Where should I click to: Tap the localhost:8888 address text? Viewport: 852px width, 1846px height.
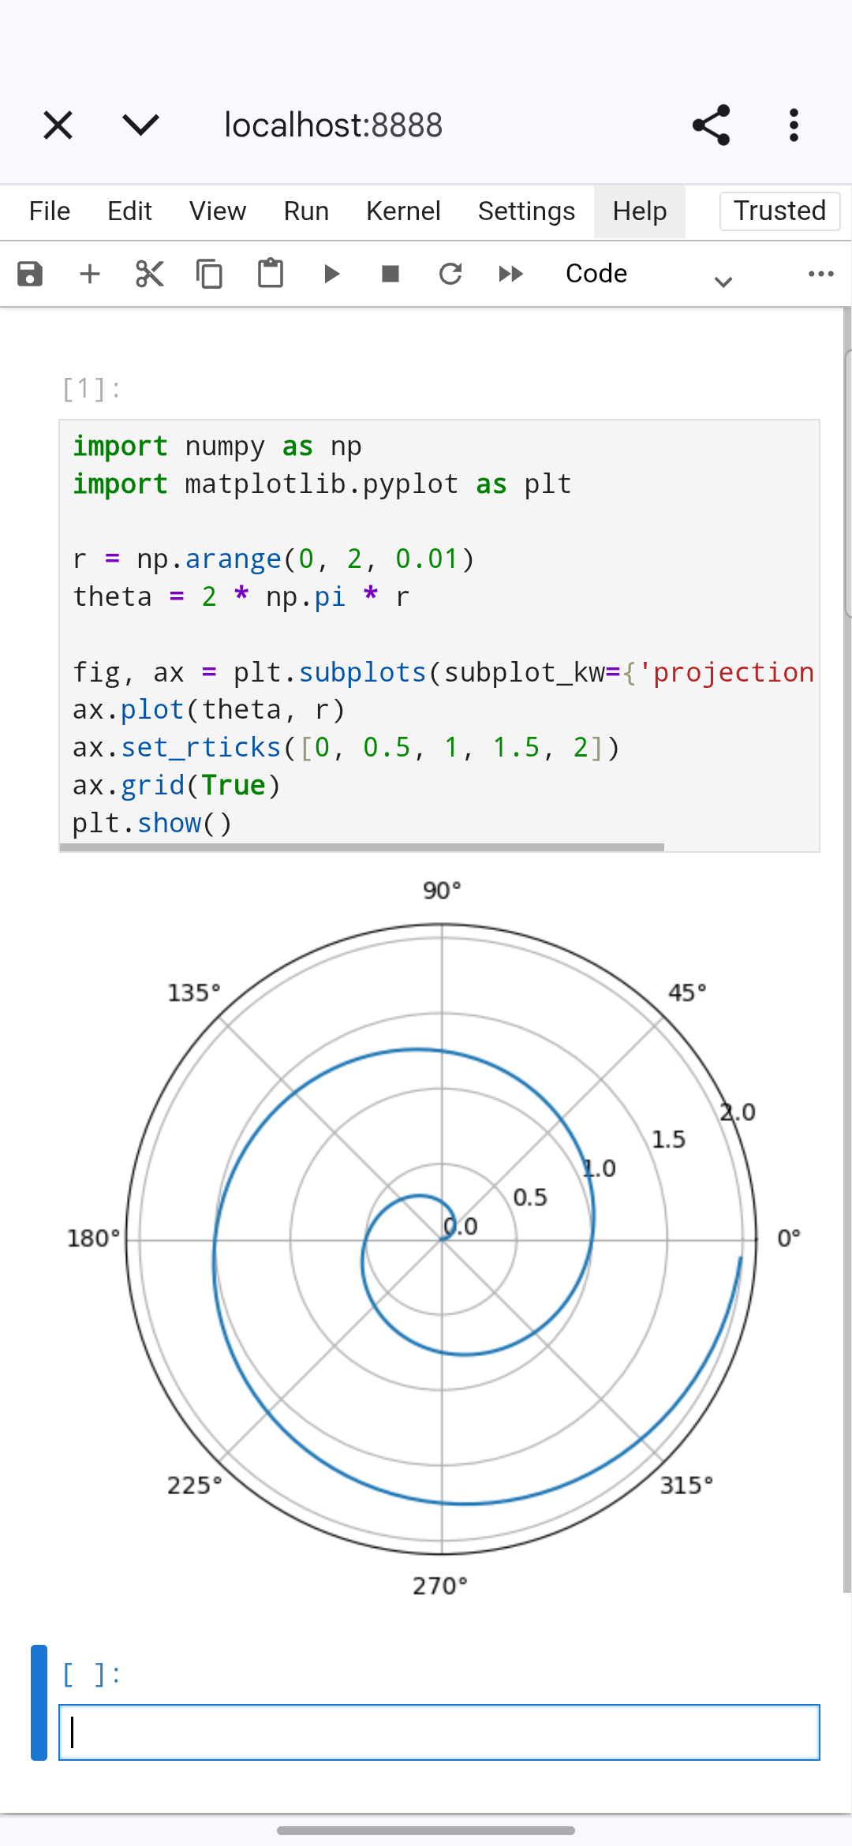(334, 125)
